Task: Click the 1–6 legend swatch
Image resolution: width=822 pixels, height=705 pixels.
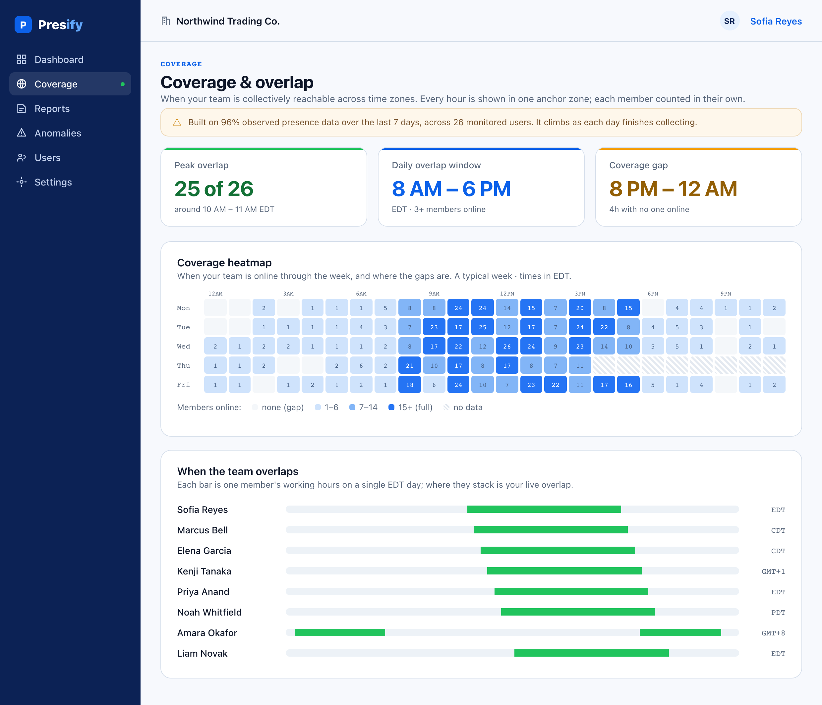Action: [318, 407]
